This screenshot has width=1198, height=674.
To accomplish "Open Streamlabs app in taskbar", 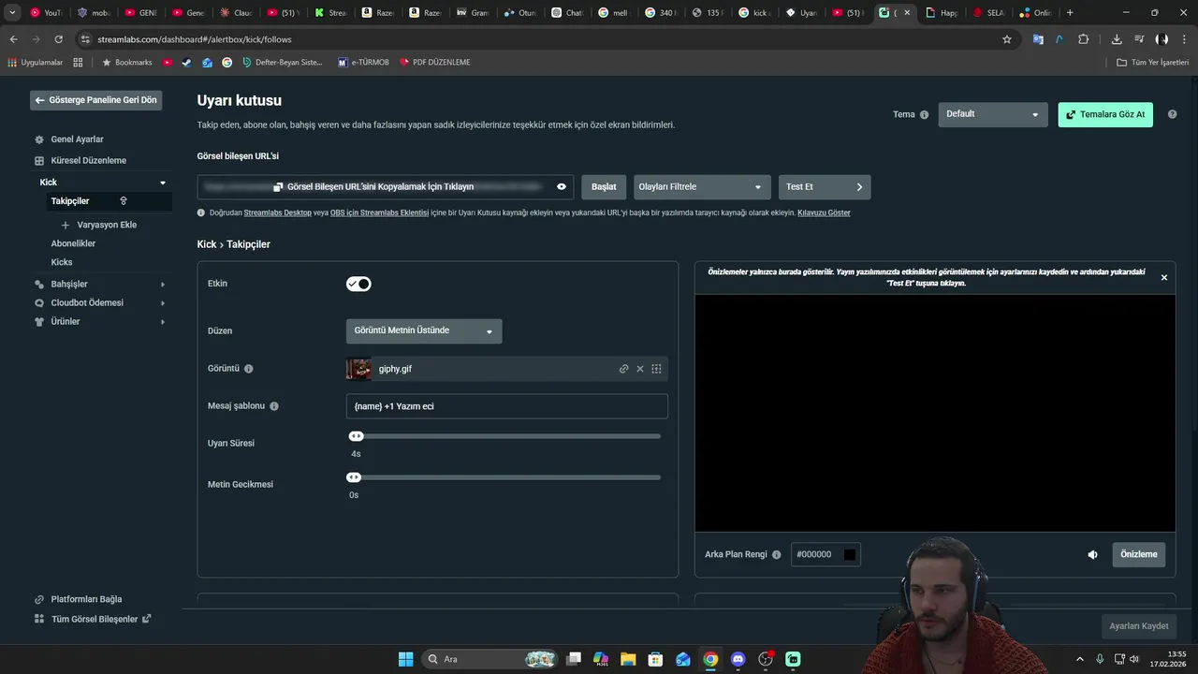I will coord(793,659).
